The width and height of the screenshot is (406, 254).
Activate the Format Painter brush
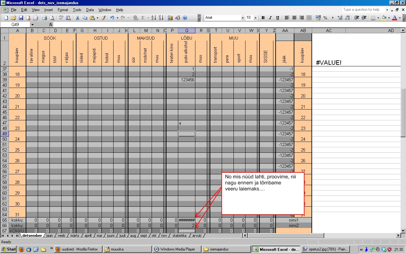[x=103, y=18]
